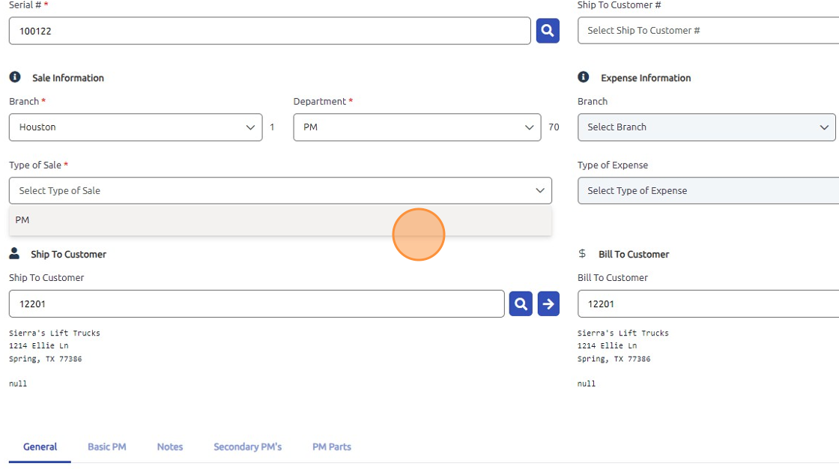This screenshot has height=469, width=839.
Task: Click the Expense Information heading text
Action: point(646,78)
